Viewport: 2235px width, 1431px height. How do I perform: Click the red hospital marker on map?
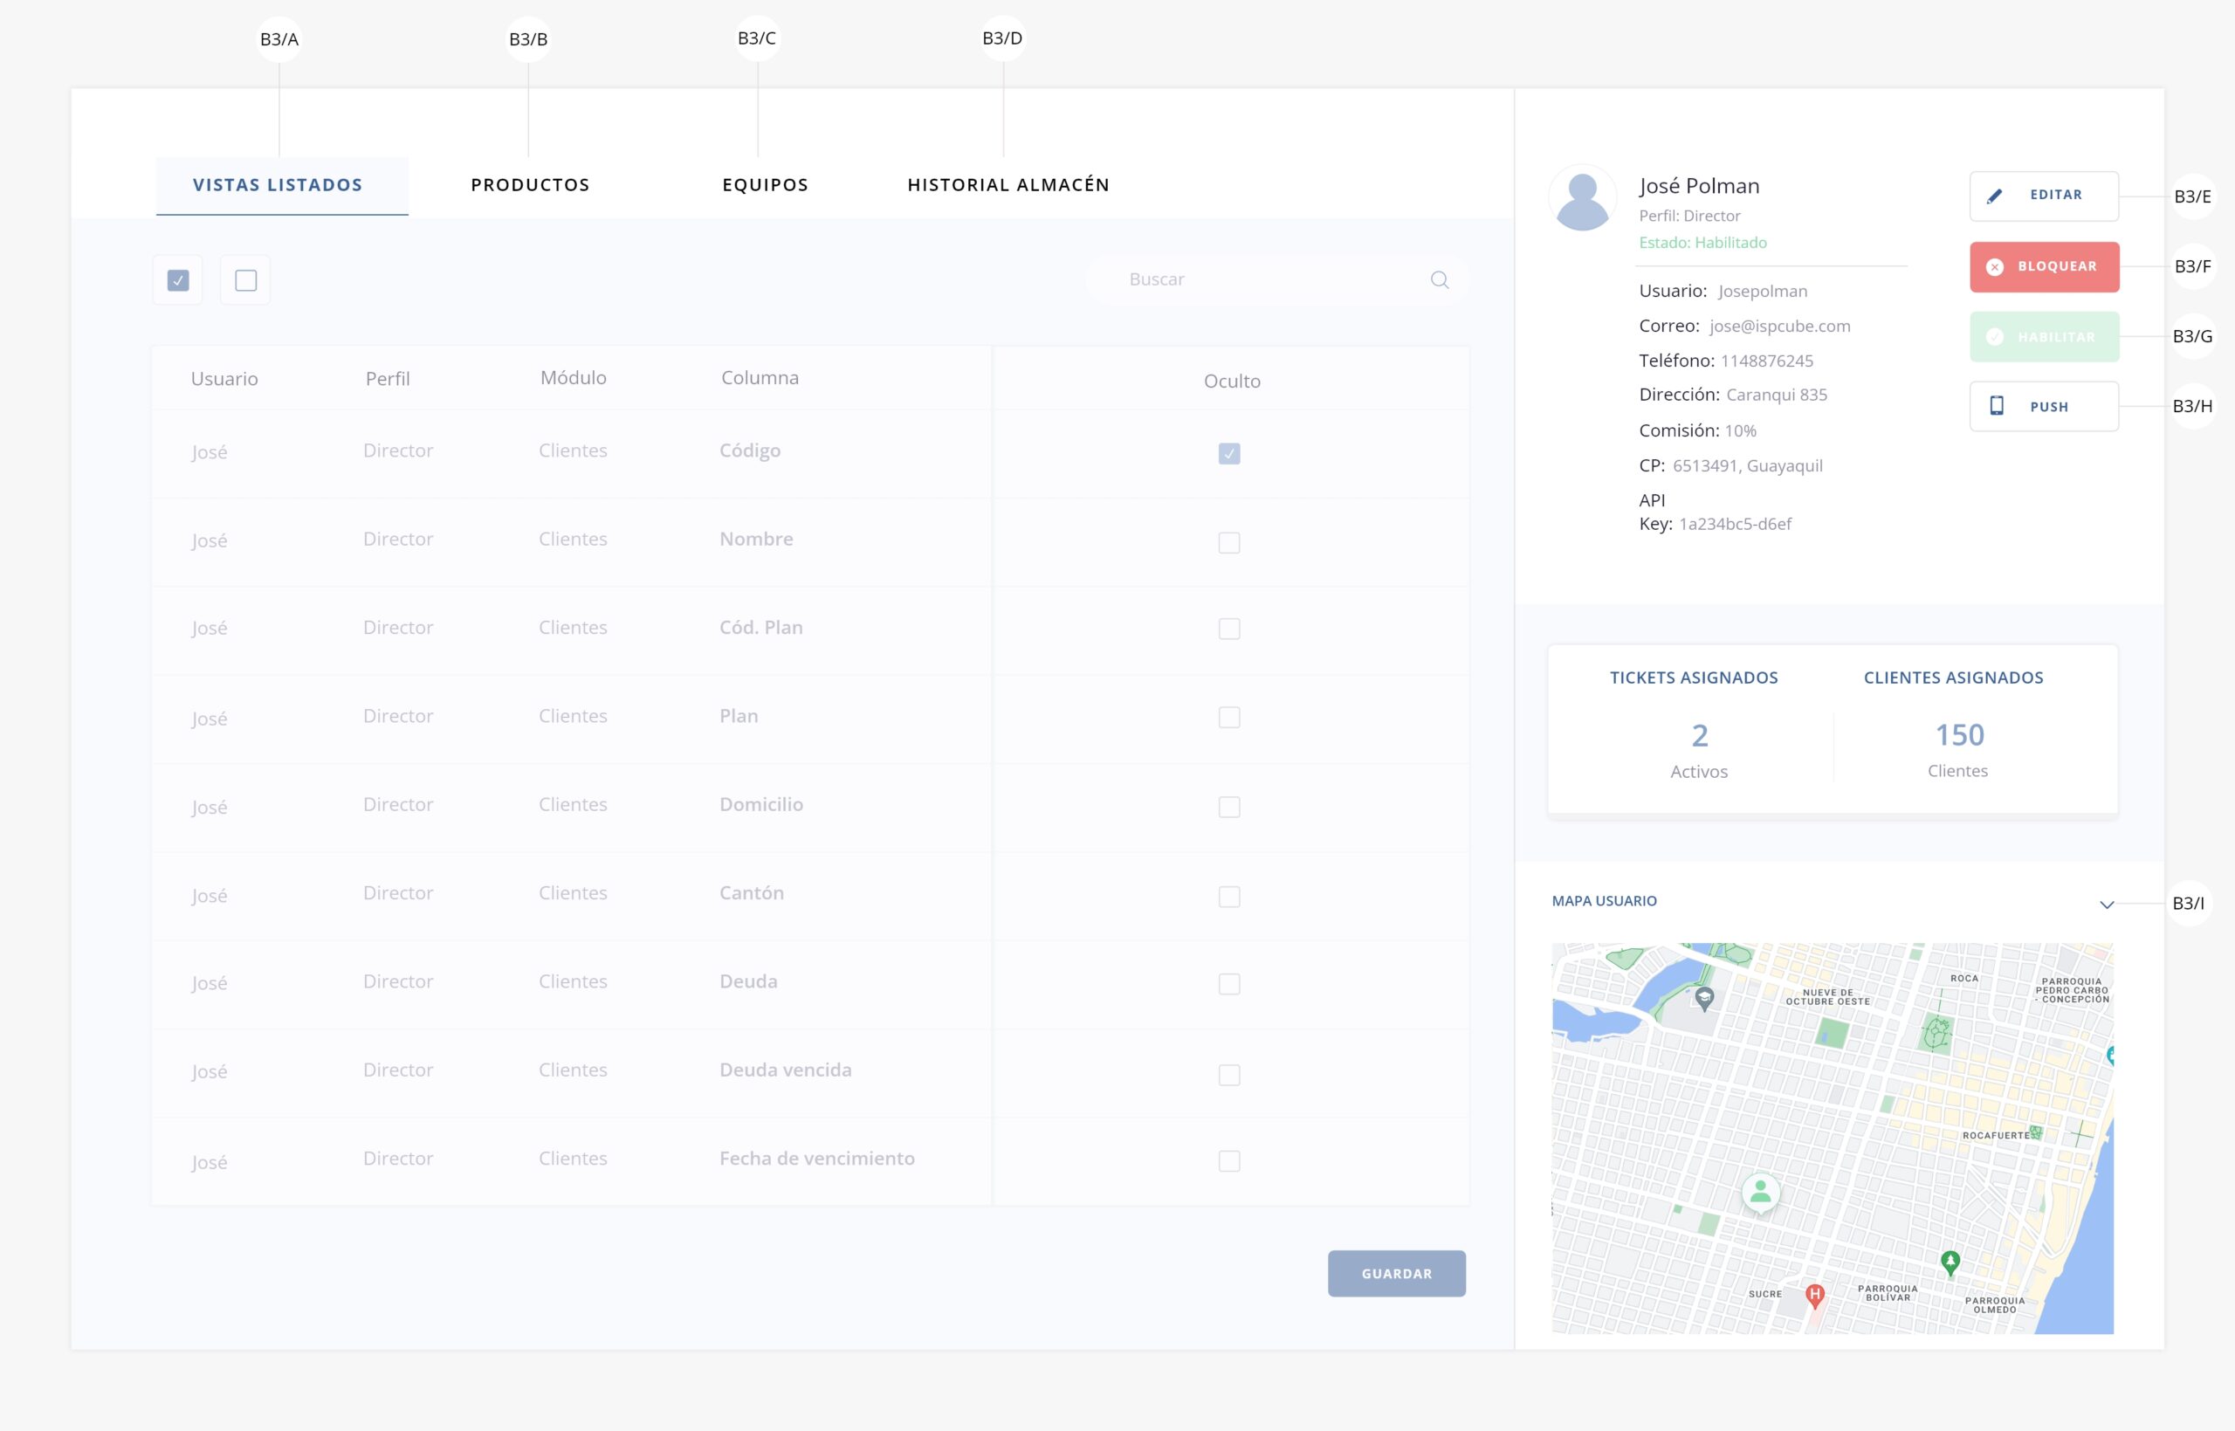[x=1814, y=1295]
